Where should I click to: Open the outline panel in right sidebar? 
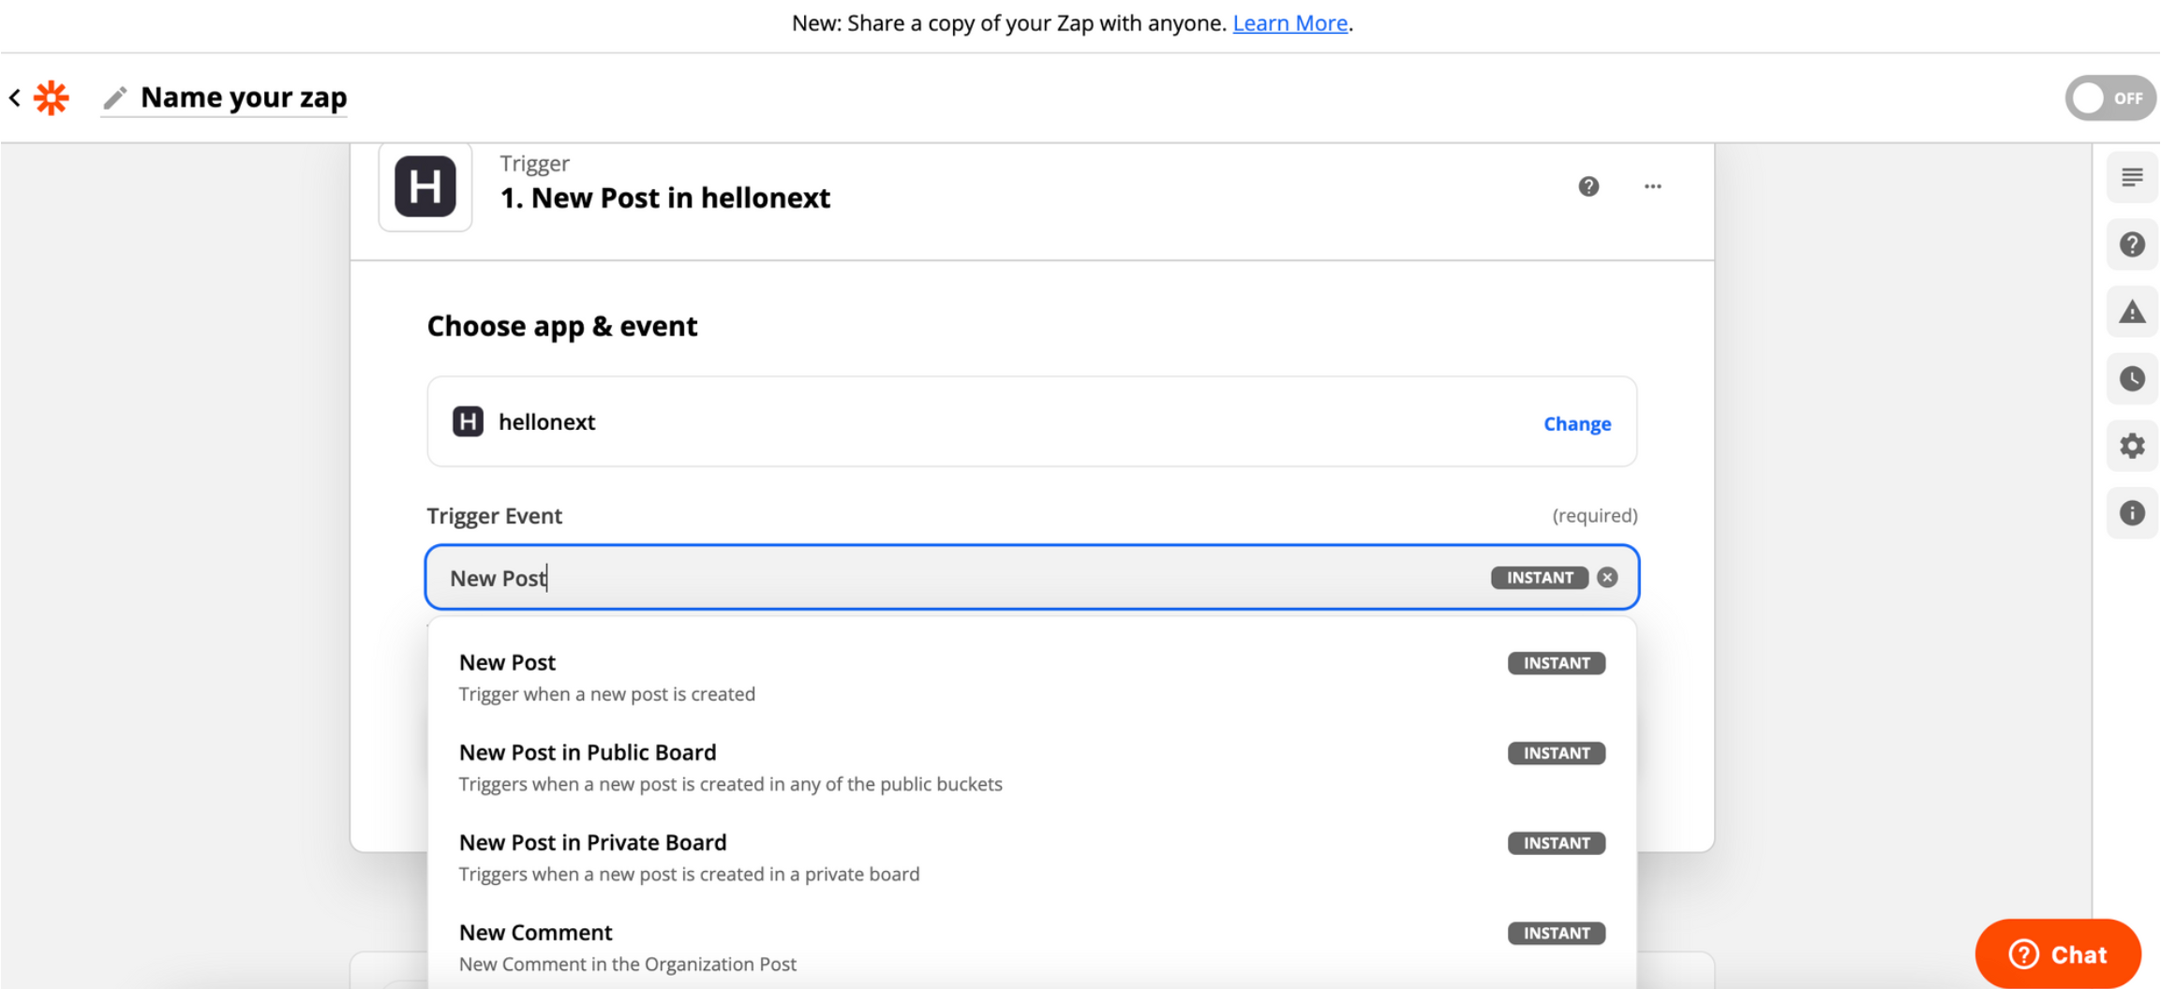click(2132, 177)
